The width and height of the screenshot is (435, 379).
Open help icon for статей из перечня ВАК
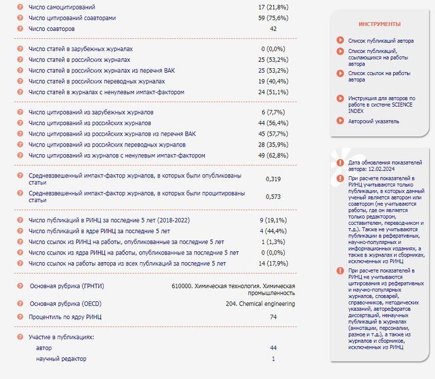click(x=20, y=70)
